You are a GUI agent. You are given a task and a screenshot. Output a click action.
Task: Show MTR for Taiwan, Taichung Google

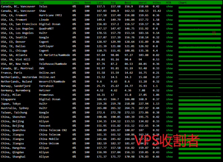[x=169, y=112]
